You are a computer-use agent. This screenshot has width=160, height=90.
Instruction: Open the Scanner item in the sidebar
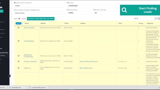(x=2, y=33)
